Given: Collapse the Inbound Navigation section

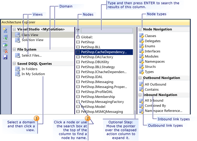Looking at the screenshot, I should point(140,95).
